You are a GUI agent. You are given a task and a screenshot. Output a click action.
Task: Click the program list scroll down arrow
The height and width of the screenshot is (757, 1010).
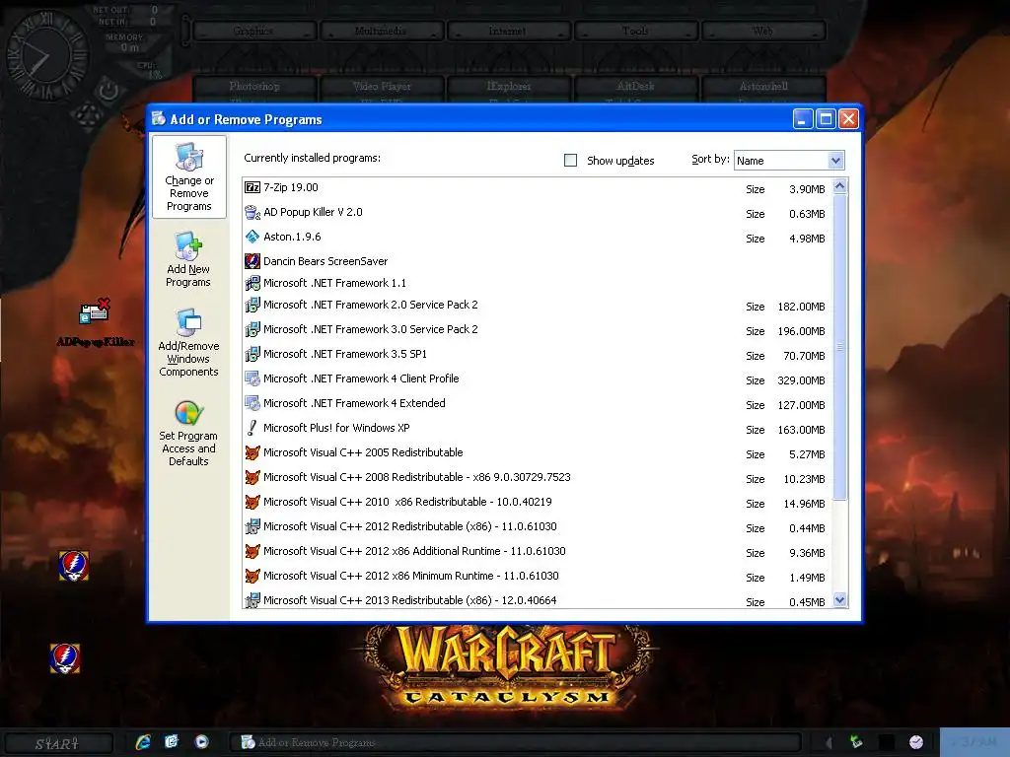pos(839,600)
